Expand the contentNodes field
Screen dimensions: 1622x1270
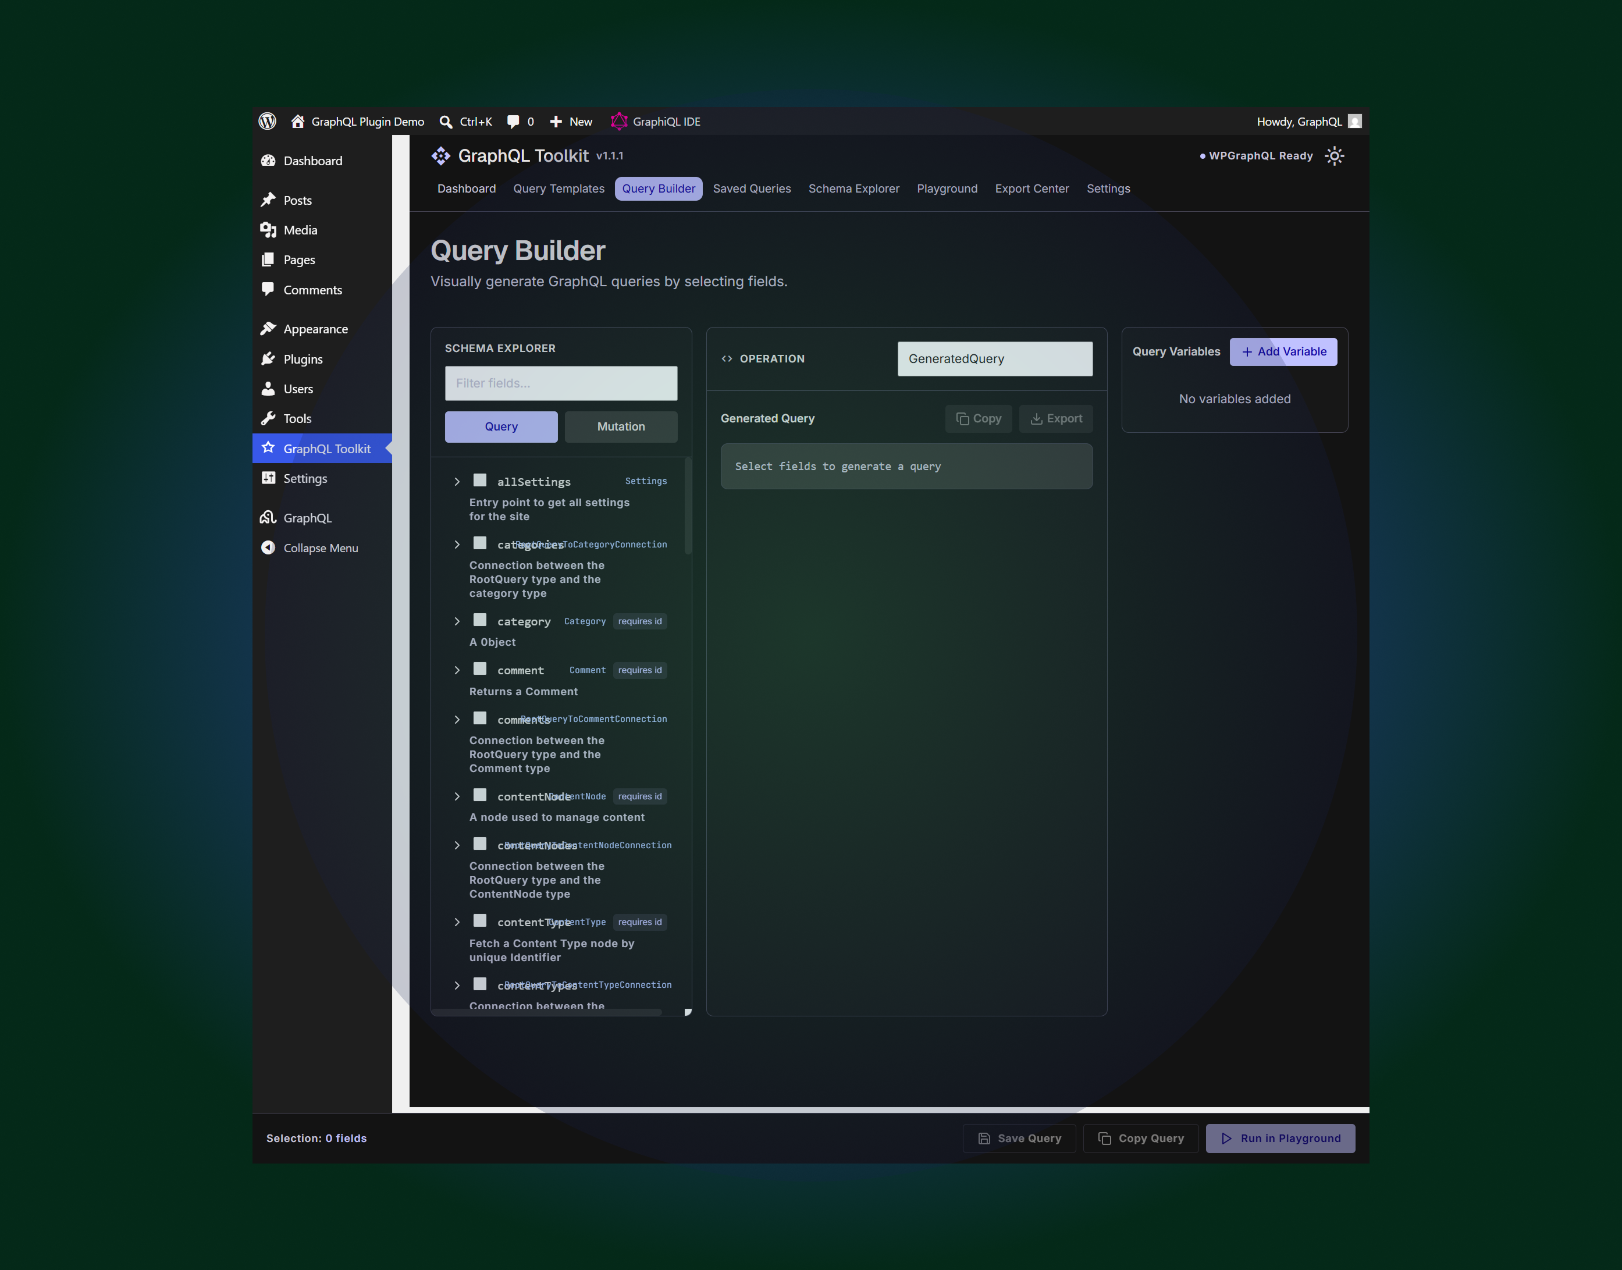(x=457, y=845)
